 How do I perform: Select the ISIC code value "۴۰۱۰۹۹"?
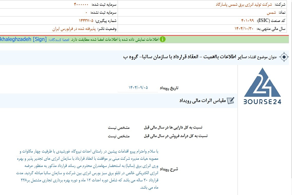[x=248, y=20]
